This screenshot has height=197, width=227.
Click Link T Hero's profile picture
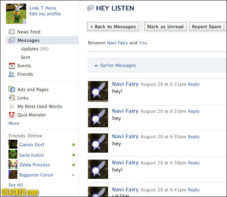16,14
